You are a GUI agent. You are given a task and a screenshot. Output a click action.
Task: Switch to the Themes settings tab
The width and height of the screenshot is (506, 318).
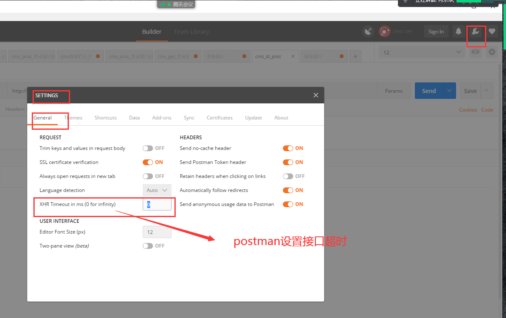[x=73, y=118]
